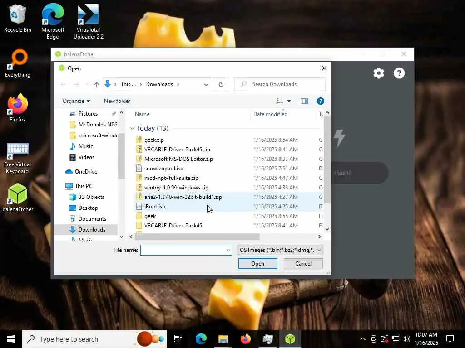Click Downloads in the address bar
This screenshot has width=465, height=348.
click(159, 84)
